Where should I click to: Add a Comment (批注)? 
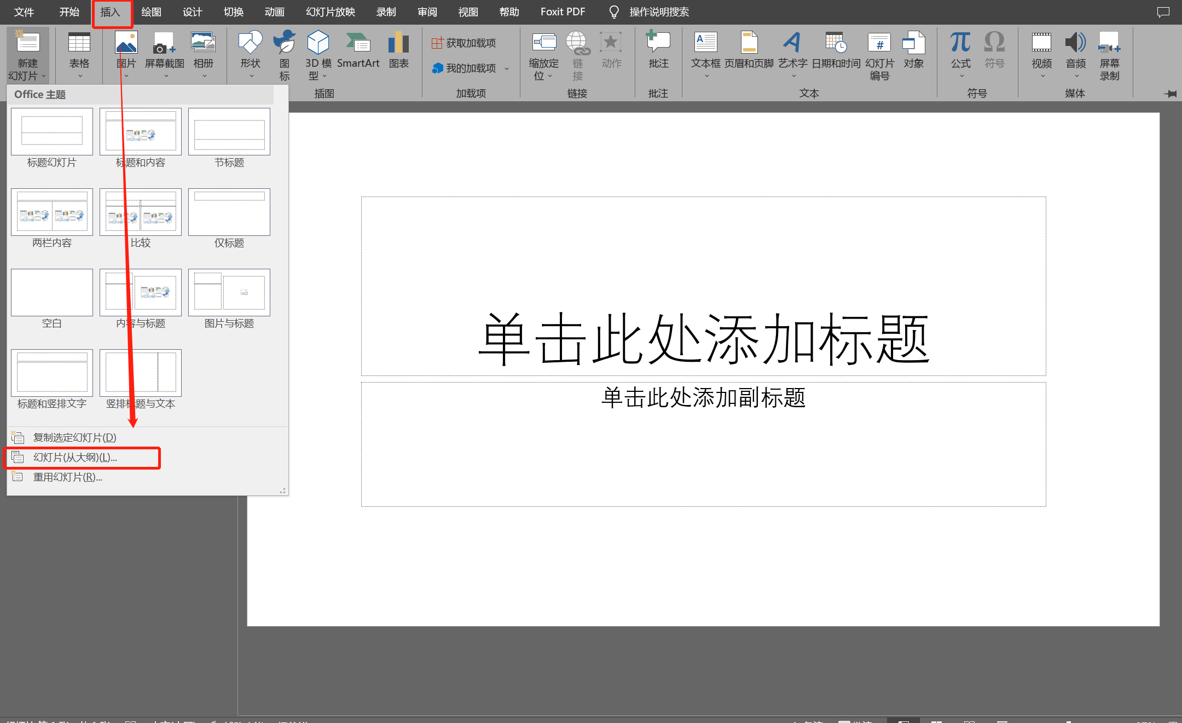tap(658, 50)
